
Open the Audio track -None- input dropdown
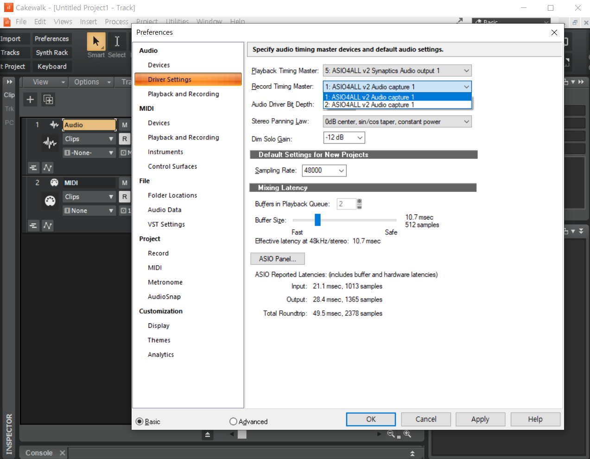click(89, 153)
